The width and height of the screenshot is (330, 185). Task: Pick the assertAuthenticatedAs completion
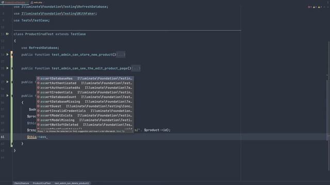(85, 88)
